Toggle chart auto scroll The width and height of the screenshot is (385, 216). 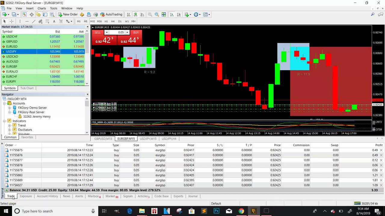tap(172, 14)
